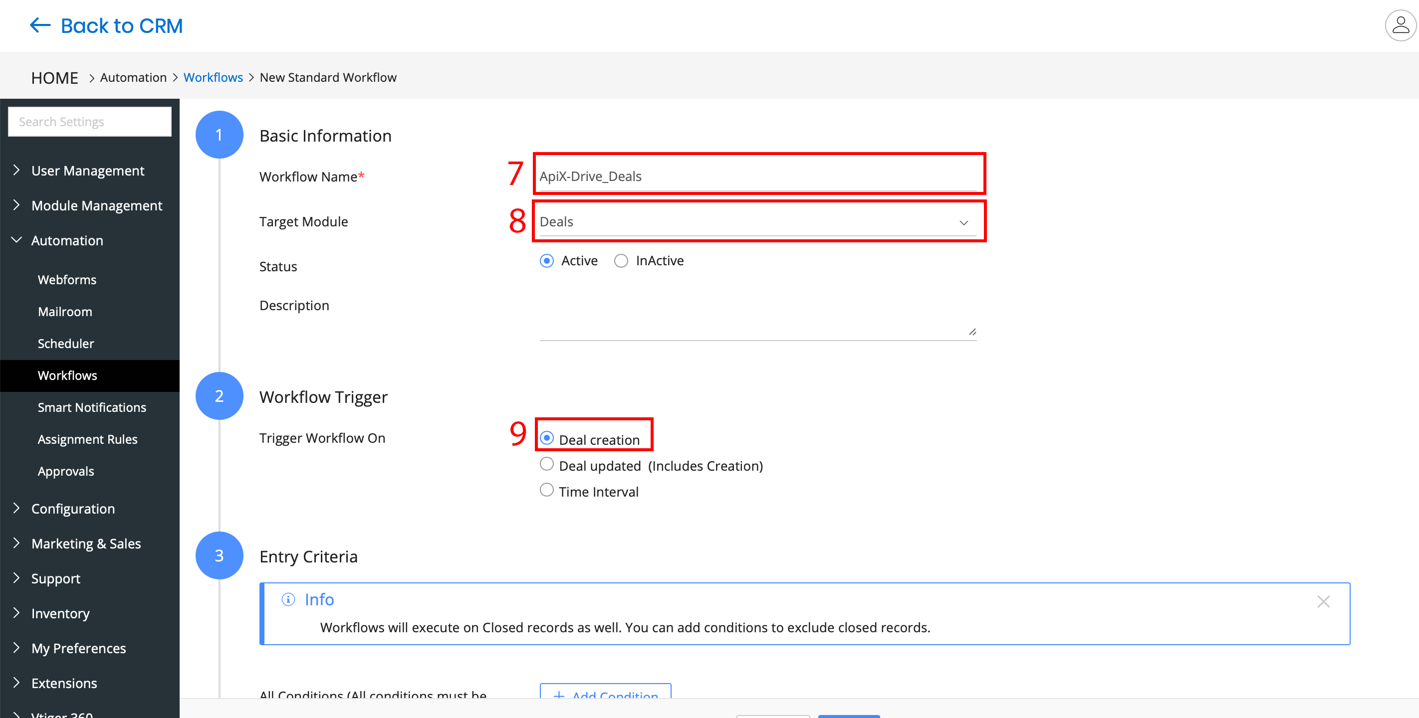Click the Workflows icon in sidebar

pos(68,375)
